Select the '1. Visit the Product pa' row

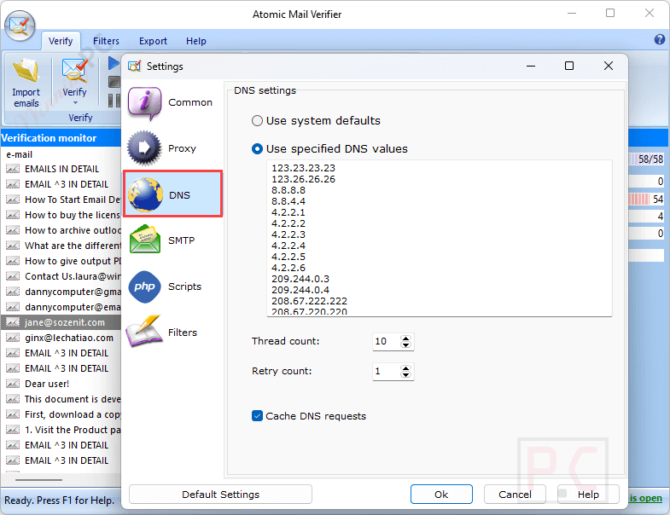point(61,430)
